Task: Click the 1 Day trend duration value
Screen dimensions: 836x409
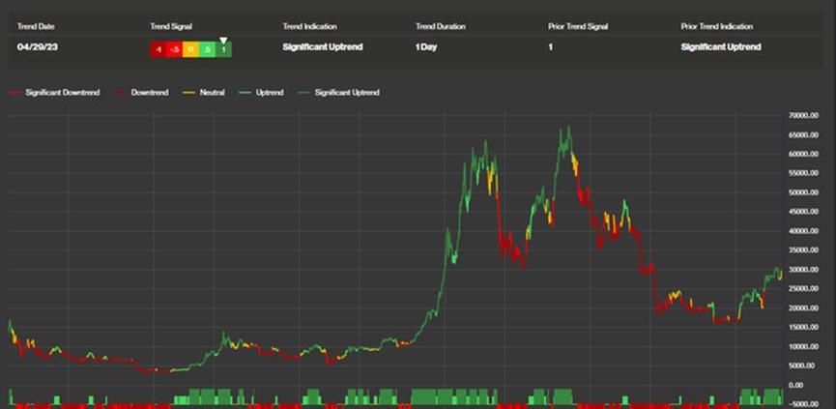Action: coord(425,47)
